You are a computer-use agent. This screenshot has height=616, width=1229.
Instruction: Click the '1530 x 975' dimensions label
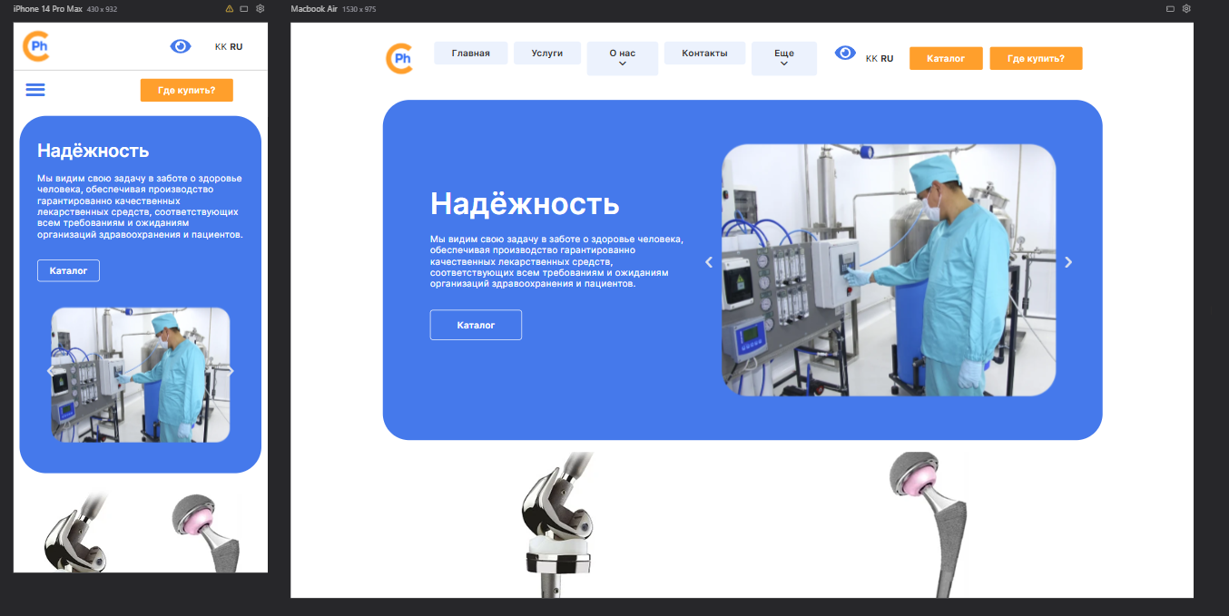359,8
